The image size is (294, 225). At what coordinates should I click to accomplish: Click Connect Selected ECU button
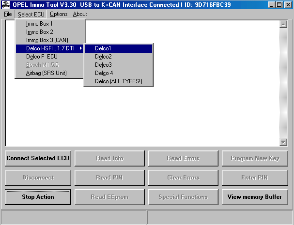click(38, 158)
